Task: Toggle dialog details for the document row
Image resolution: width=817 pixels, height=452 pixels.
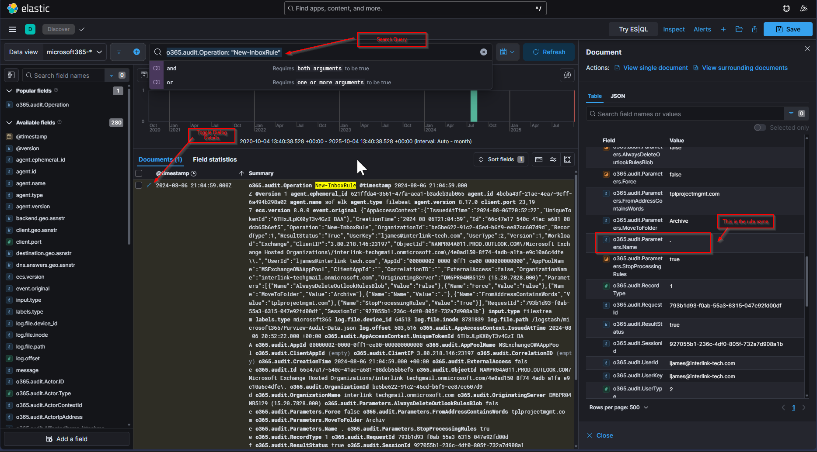Action: [149, 186]
